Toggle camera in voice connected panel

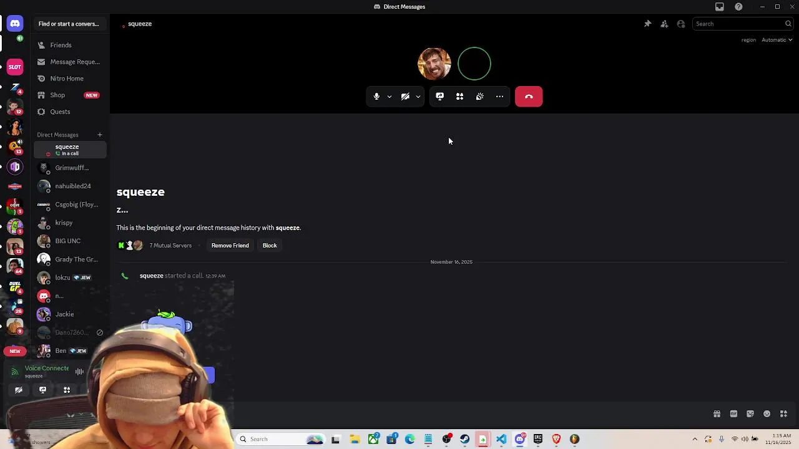coord(19,390)
